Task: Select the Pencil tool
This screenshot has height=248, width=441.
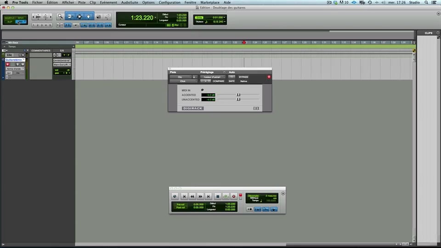Action: pos(107,17)
